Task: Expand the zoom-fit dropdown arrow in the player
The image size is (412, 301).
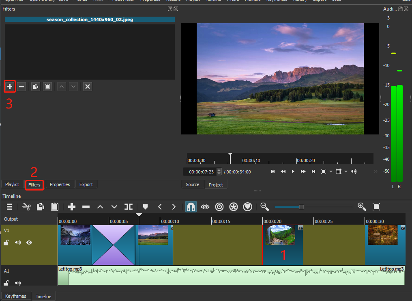Action: tap(331, 171)
